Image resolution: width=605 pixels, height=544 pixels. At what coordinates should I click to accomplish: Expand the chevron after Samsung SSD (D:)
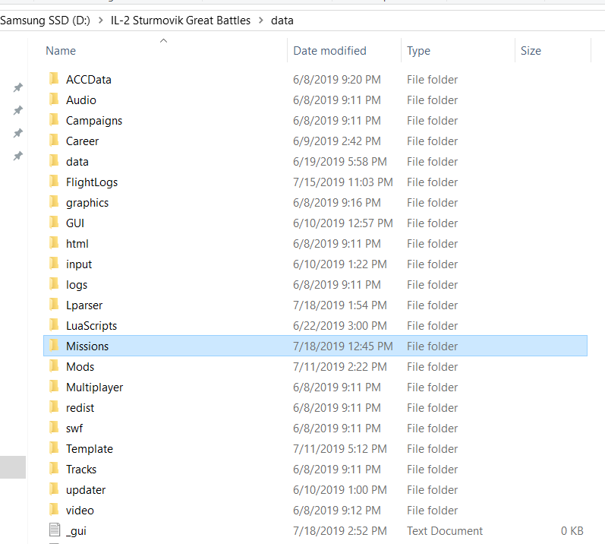101,21
